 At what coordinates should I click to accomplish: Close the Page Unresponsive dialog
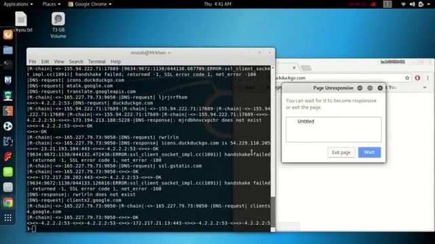coord(380,88)
